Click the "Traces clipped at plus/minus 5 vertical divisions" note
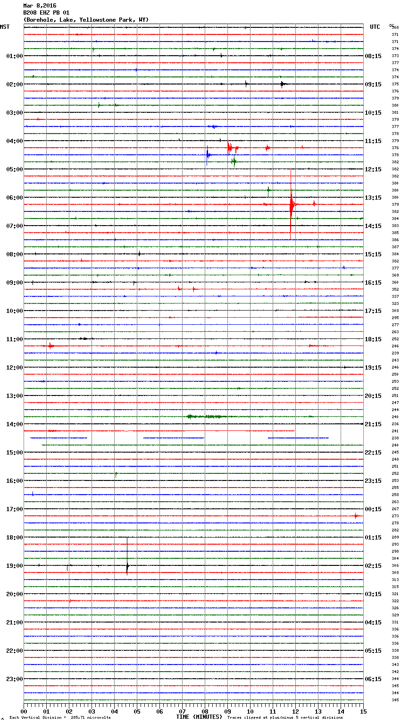Image resolution: width=401 pixels, height=724 pixels. coord(285,718)
